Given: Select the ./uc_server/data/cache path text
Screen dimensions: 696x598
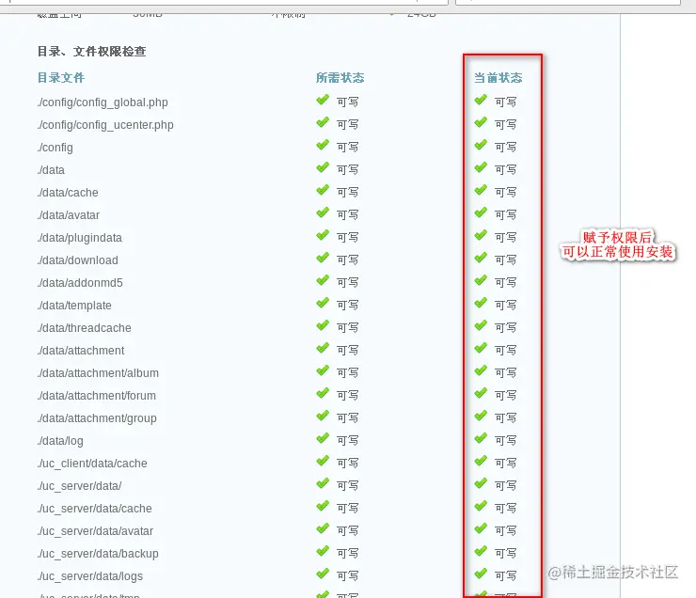Looking at the screenshot, I should coord(95,509).
